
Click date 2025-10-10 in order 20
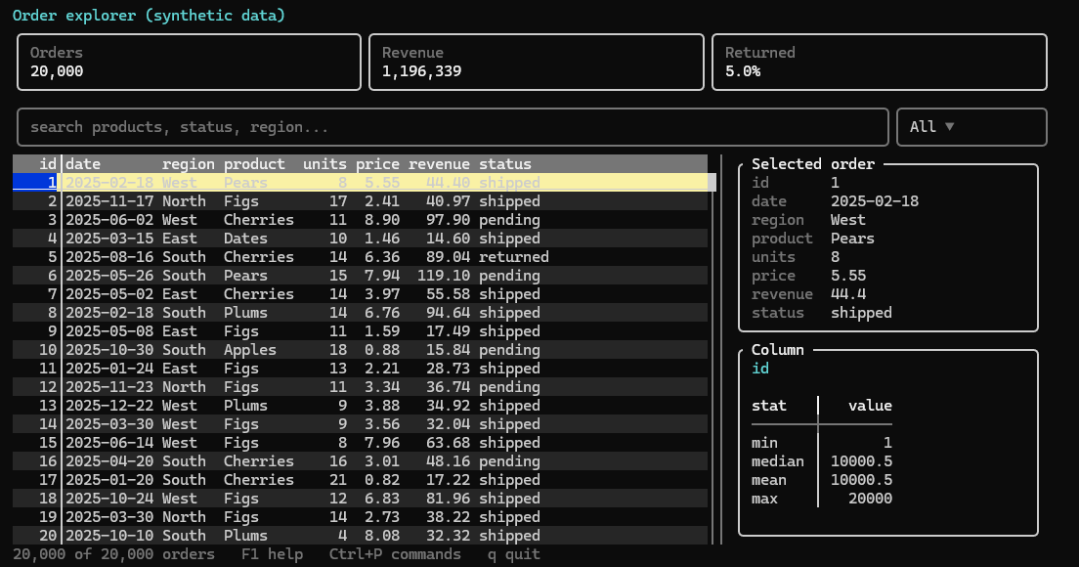pos(109,536)
